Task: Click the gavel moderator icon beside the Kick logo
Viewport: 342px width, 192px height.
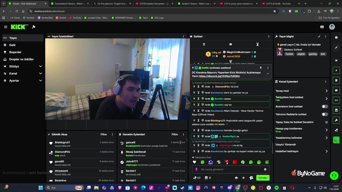Action: (34, 27)
